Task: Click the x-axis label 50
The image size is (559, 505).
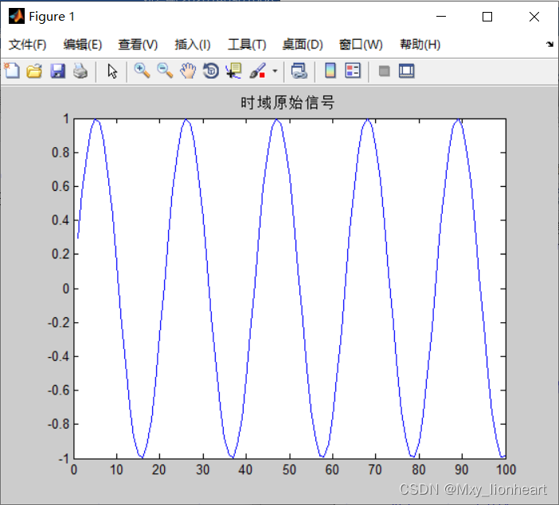Action: point(289,470)
